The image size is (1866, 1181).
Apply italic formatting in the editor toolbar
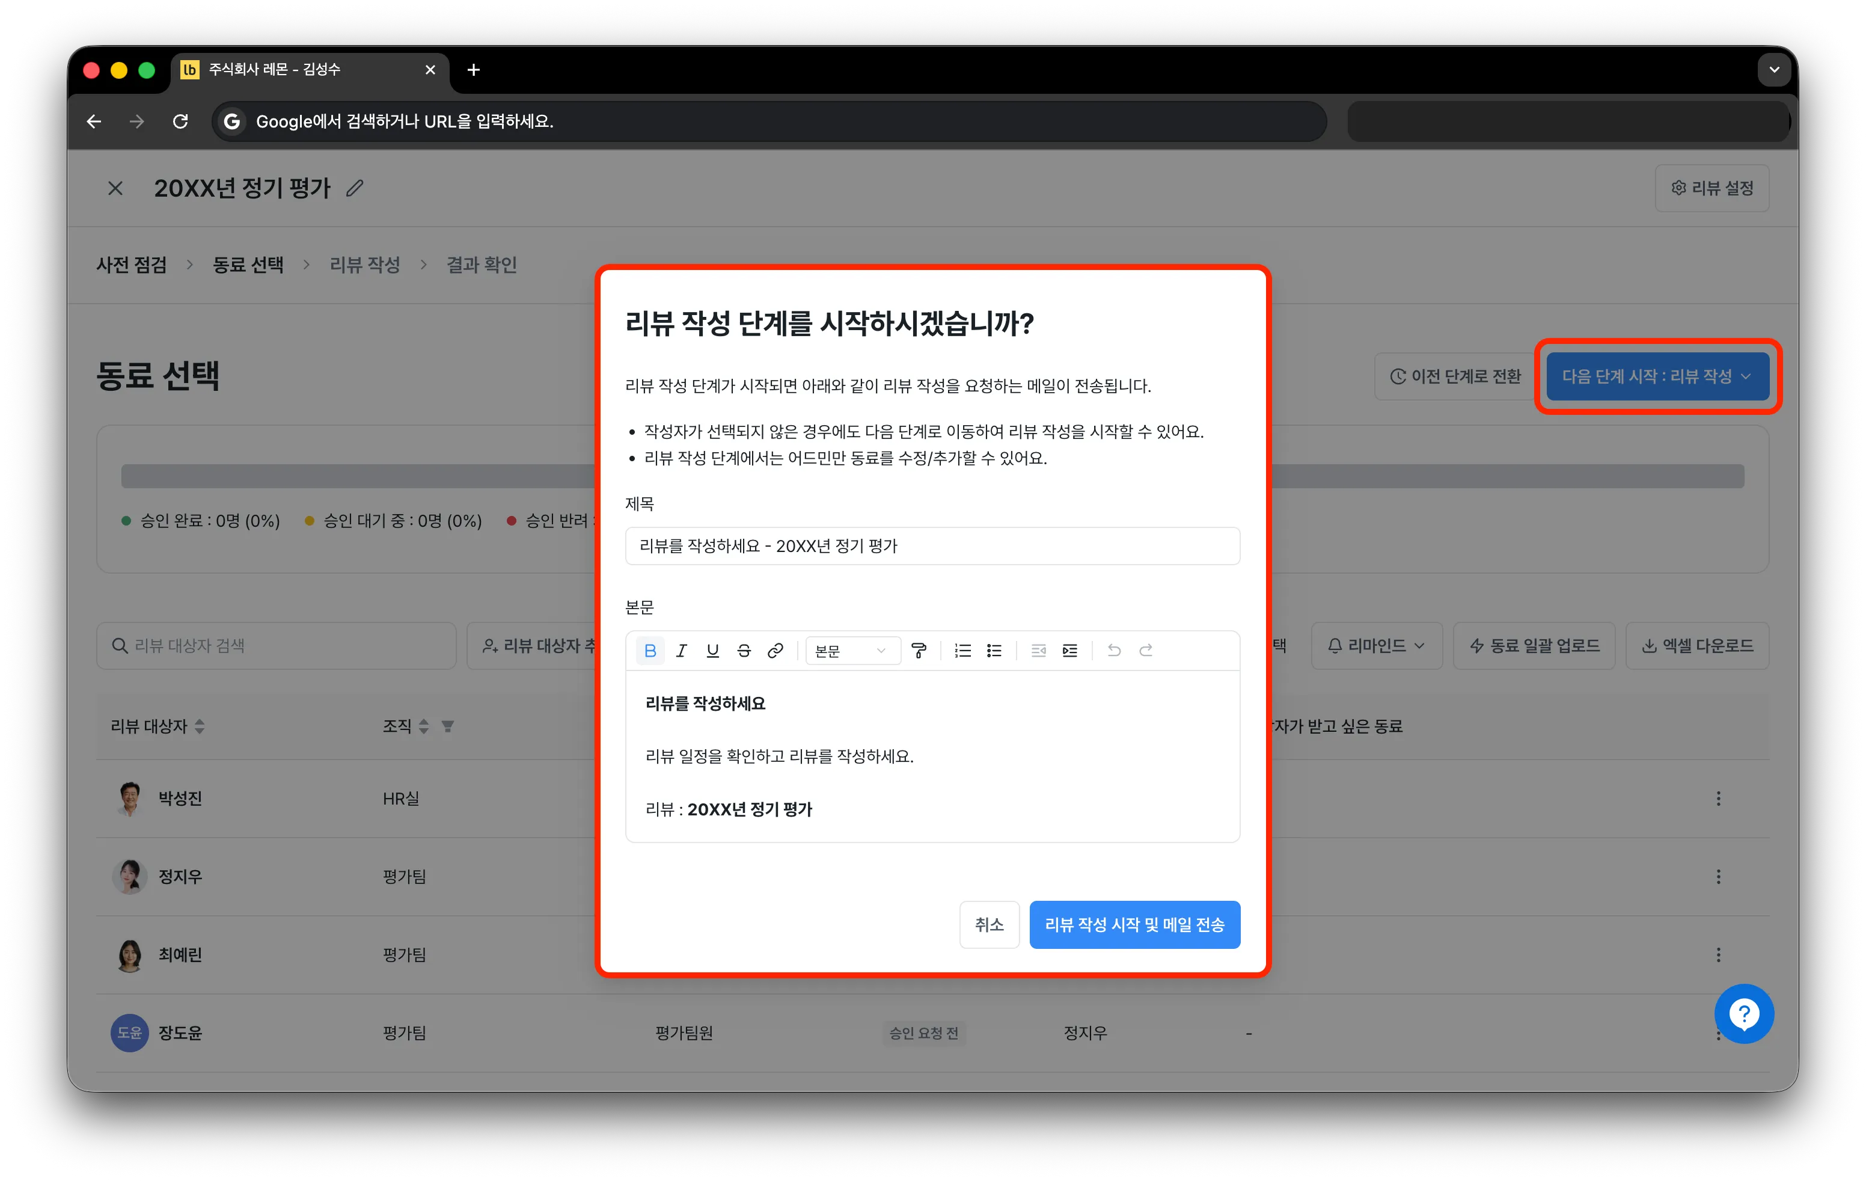click(x=681, y=650)
